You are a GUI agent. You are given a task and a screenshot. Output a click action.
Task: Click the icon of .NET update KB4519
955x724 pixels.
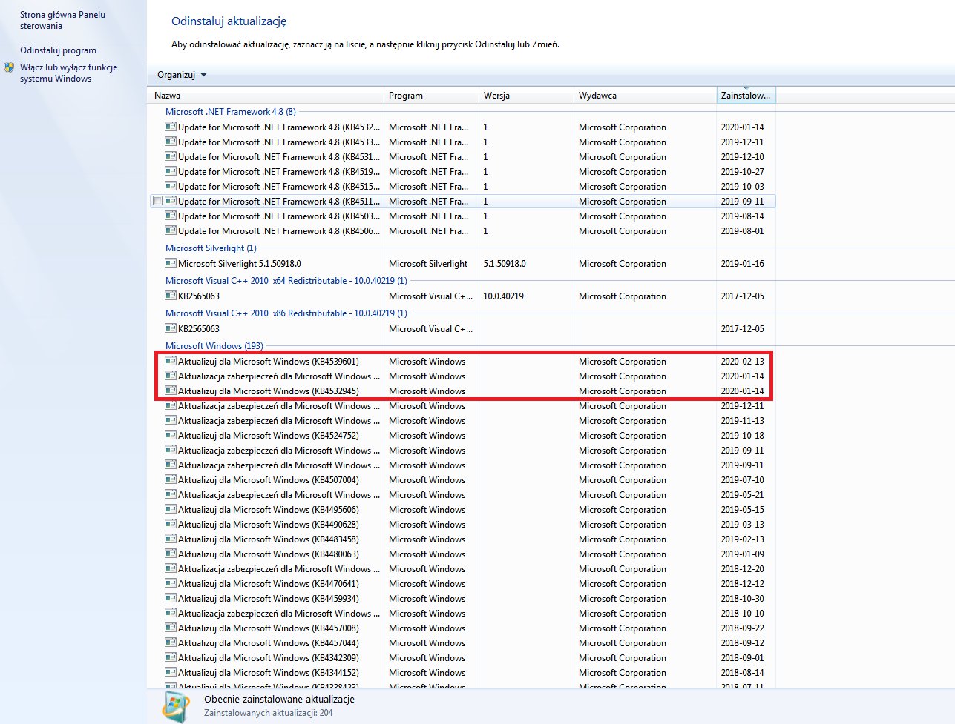[x=171, y=171]
